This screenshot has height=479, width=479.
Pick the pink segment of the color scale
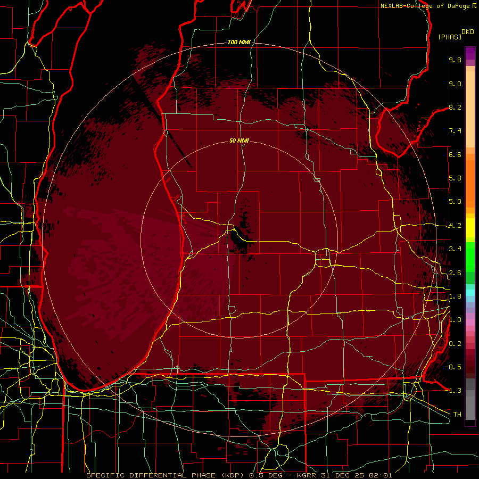coord(470,323)
